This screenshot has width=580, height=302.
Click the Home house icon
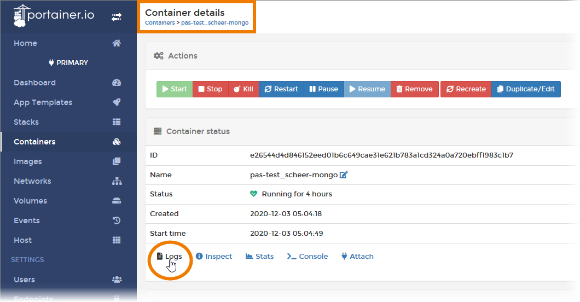(x=116, y=43)
